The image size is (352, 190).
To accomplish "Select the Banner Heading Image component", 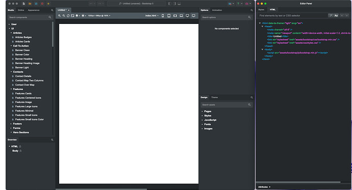I will [28, 63].
